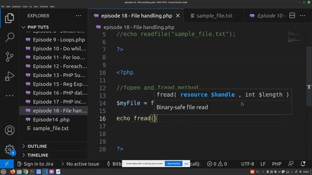Click the Hide link in sharing banner
The height and width of the screenshot is (175, 312).
click(186, 164)
